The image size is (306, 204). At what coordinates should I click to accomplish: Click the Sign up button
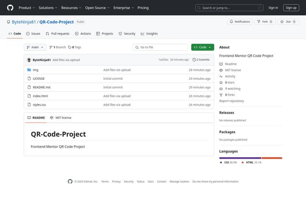[x=290, y=8]
